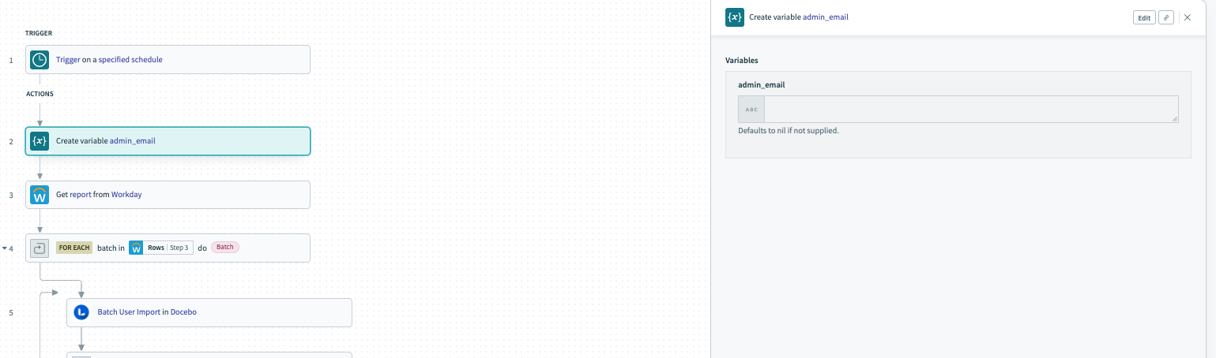1216x358 pixels.
Task: Click the 'Trigger' word in step 1
Action: (x=68, y=59)
